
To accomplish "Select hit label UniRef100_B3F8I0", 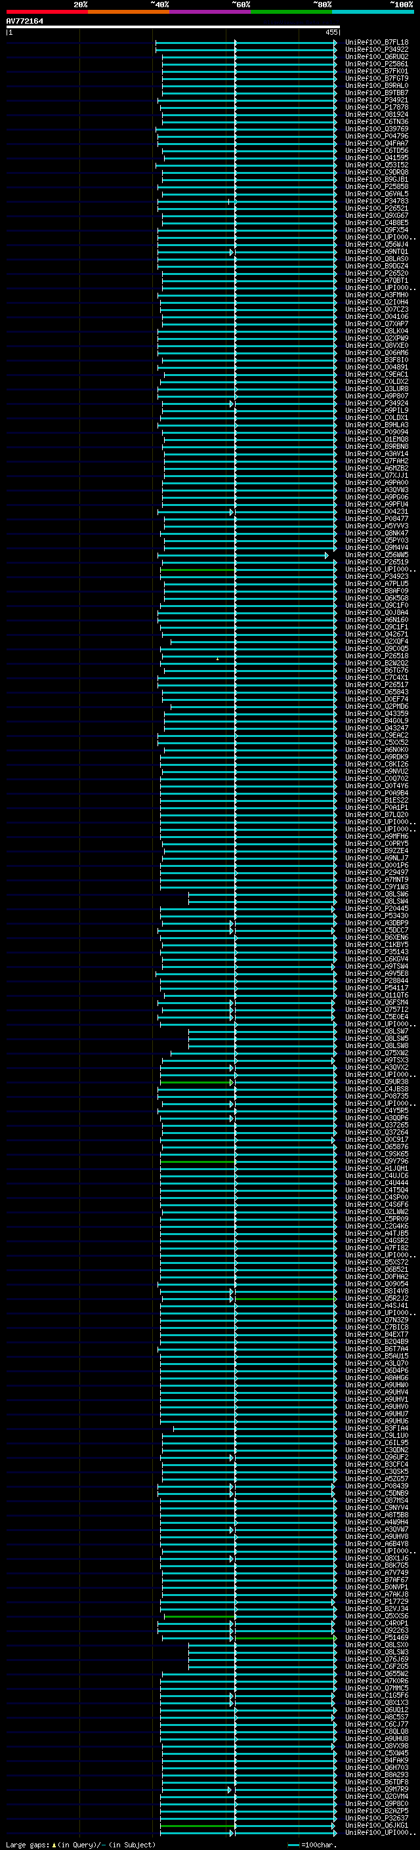I will coord(377,360).
